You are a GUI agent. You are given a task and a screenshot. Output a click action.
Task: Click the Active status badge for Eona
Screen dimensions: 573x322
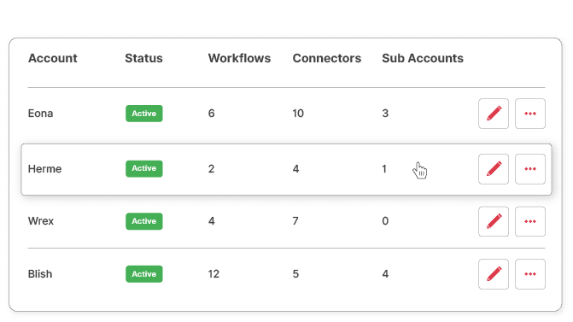tap(144, 114)
